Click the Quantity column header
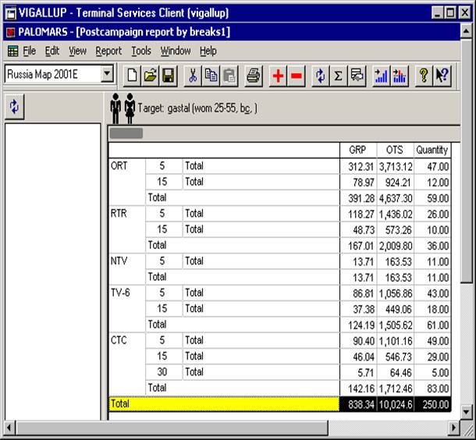The image size is (476, 440). [x=432, y=150]
